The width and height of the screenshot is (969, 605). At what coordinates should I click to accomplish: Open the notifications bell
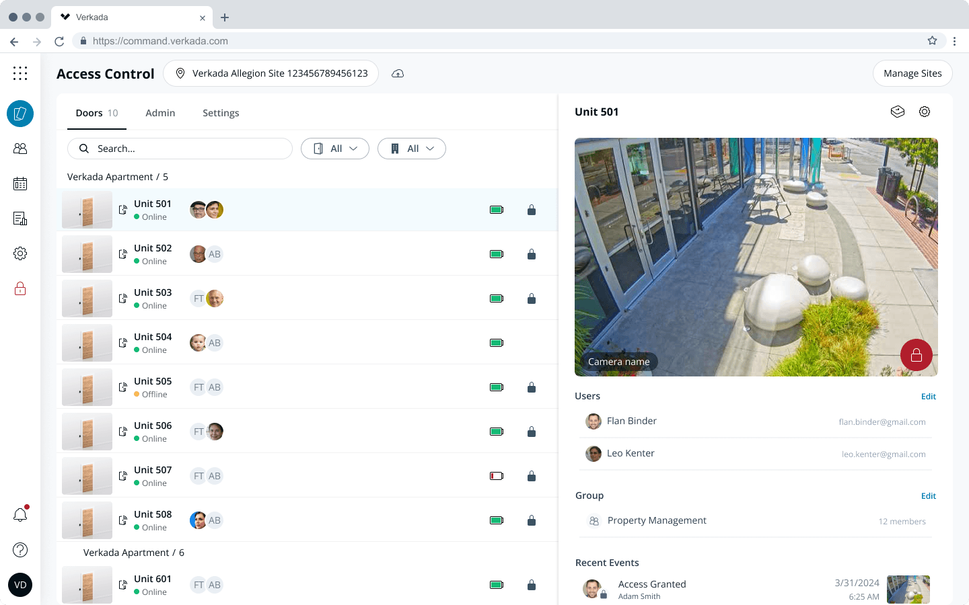tap(20, 515)
